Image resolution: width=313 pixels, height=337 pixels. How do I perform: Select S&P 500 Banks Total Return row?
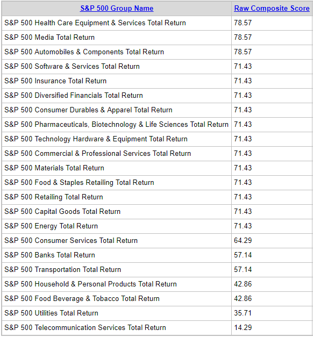pos(157,255)
